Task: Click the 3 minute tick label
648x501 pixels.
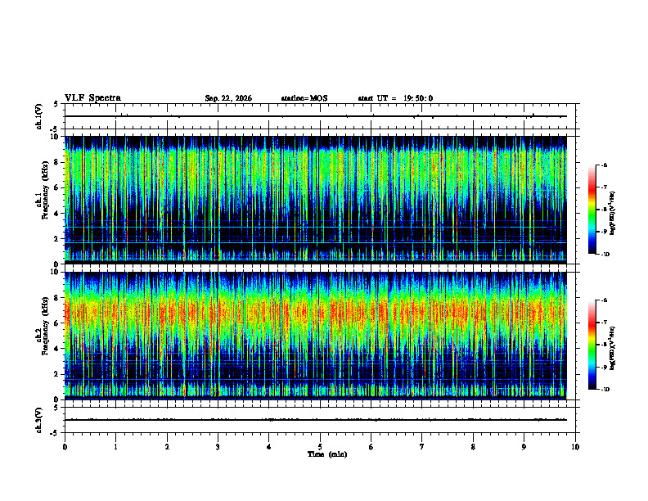Action: 218,447
